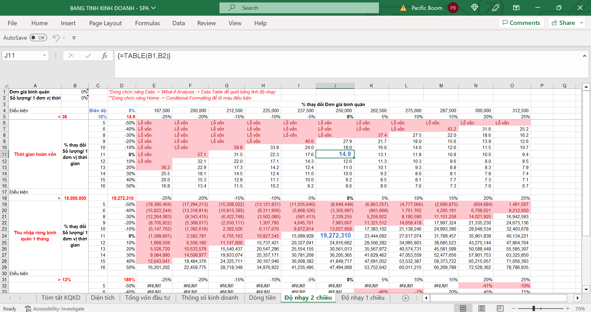The height and width of the screenshot is (312, 591).
Task: Click the pen Coming Soon icon
Action: point(496,8)
